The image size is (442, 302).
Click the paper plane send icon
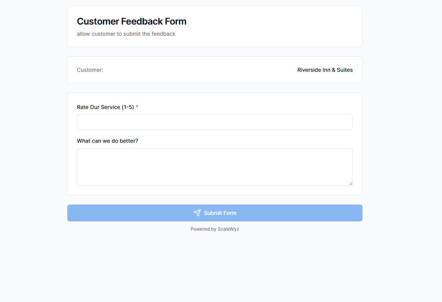pos(197,213)
